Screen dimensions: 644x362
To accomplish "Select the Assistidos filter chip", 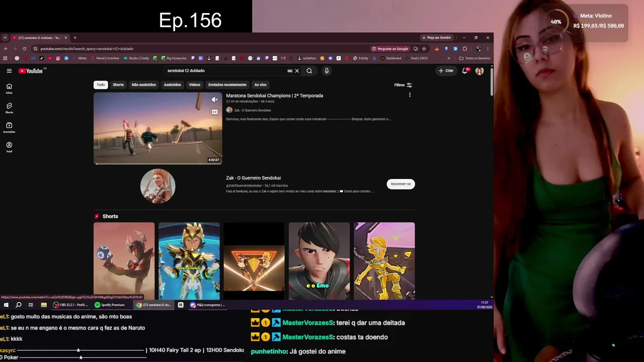I will pos(172,85).
